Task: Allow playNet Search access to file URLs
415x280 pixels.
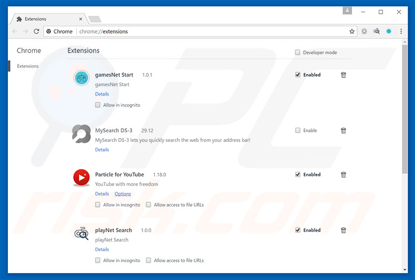Action: point(149,261)
